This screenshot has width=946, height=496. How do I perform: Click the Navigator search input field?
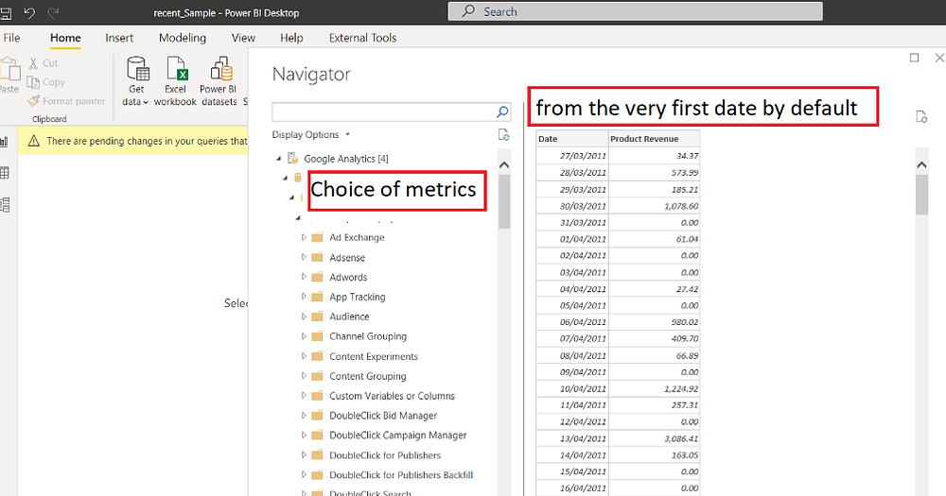coord(383,111)
